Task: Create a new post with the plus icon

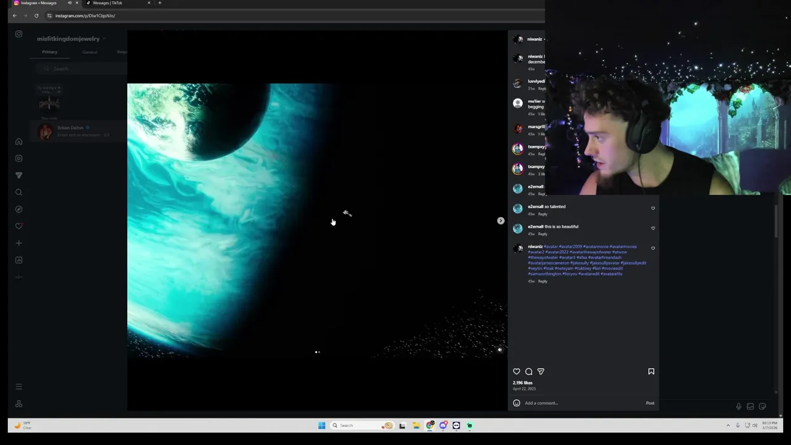Action: point(19,243)
